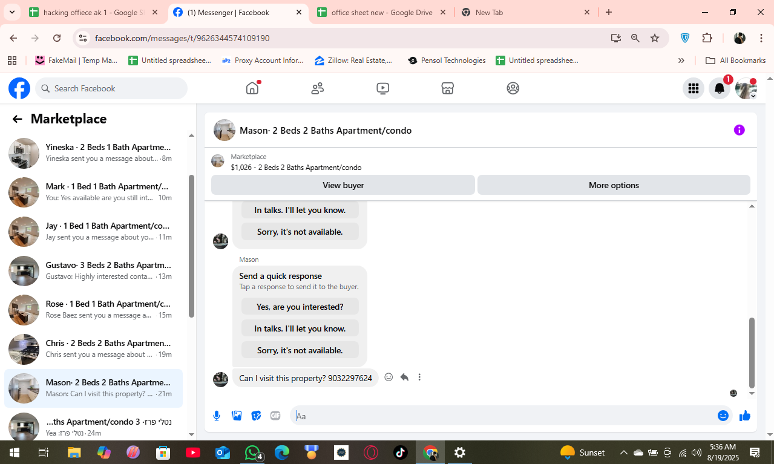The image size is (774, 464).
Task: Open Zillow Real Estate bookmark
Action: [354, 60]
